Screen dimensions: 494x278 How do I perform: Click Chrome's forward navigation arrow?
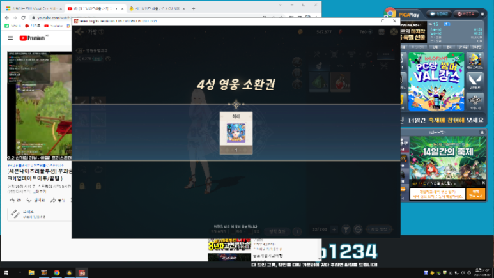pyautogui.click(x=15, y=18)
